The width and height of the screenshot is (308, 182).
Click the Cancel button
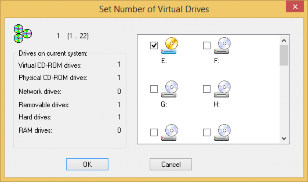[171, 164]
